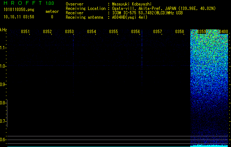Click the 1.1 kHz axis label

click(3, 48)
